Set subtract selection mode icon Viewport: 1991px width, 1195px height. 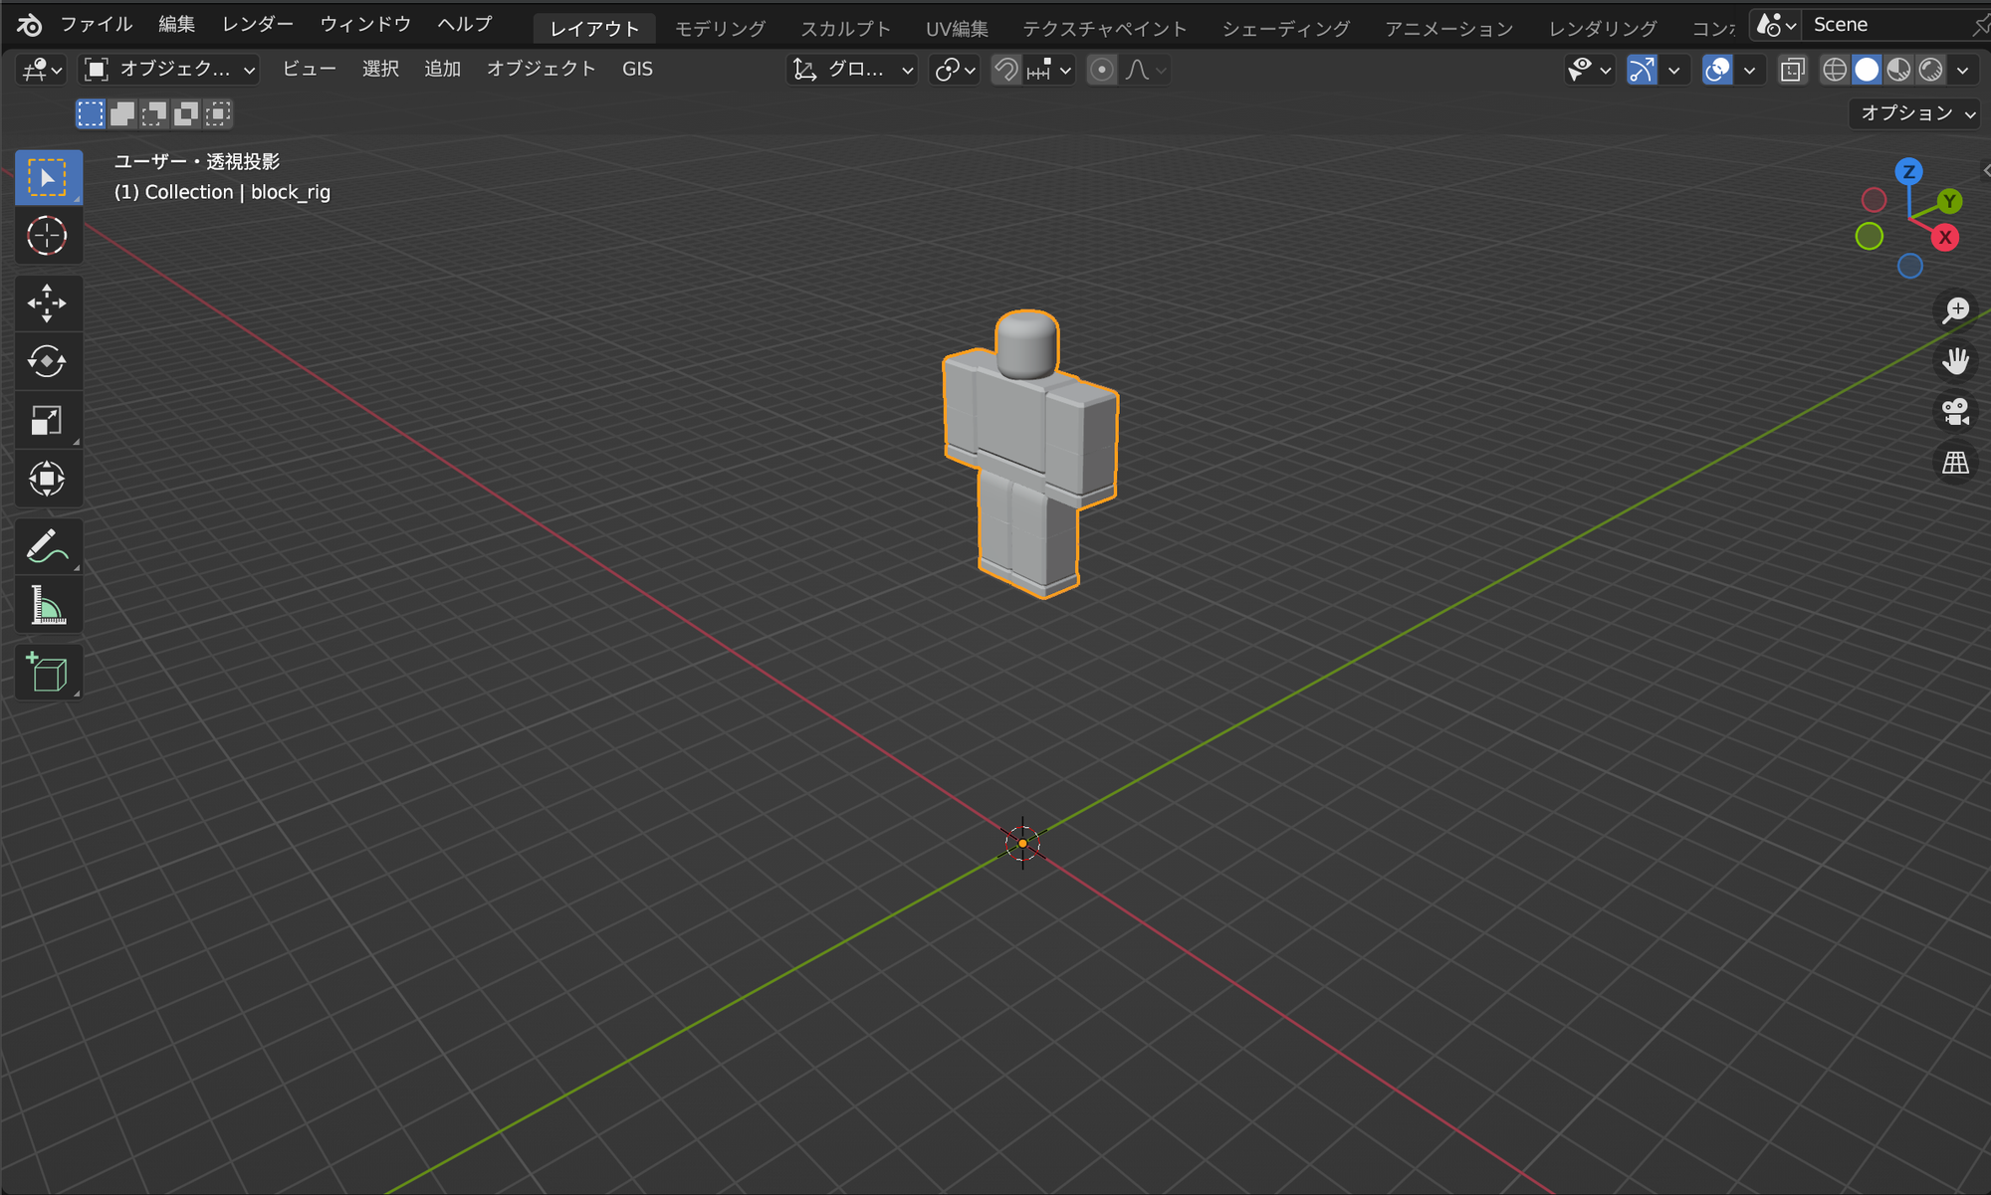click(154, 113)
